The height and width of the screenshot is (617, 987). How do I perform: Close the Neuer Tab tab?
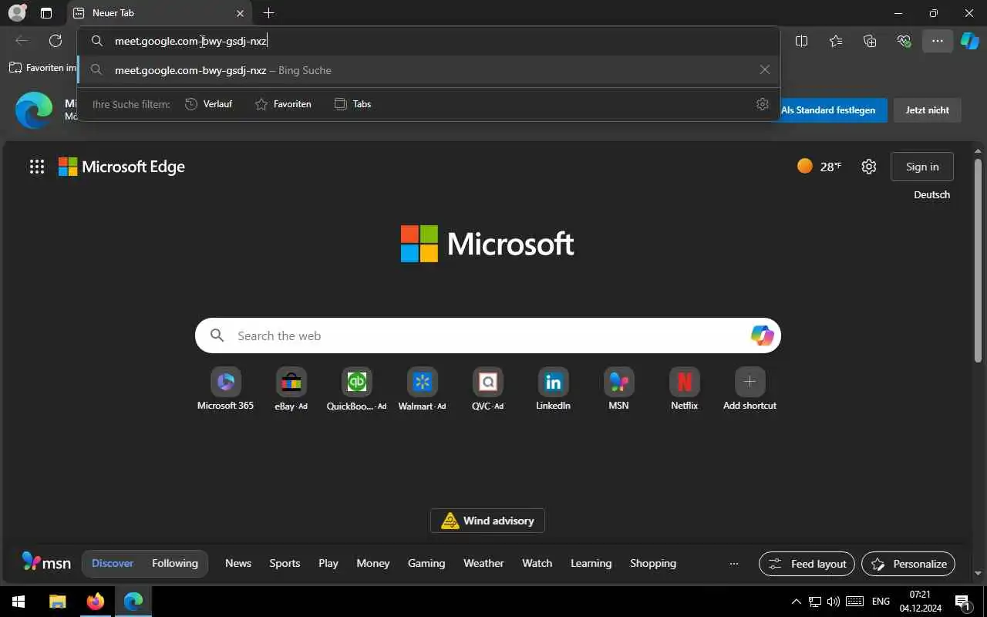coord(240,13)
